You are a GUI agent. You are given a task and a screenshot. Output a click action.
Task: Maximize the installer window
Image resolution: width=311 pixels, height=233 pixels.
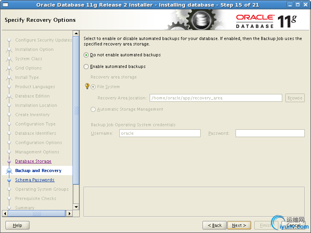pos(298,5)
